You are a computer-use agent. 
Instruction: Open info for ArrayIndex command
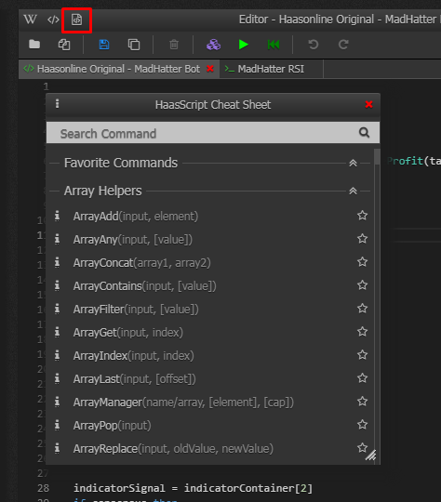click(57, 355)
